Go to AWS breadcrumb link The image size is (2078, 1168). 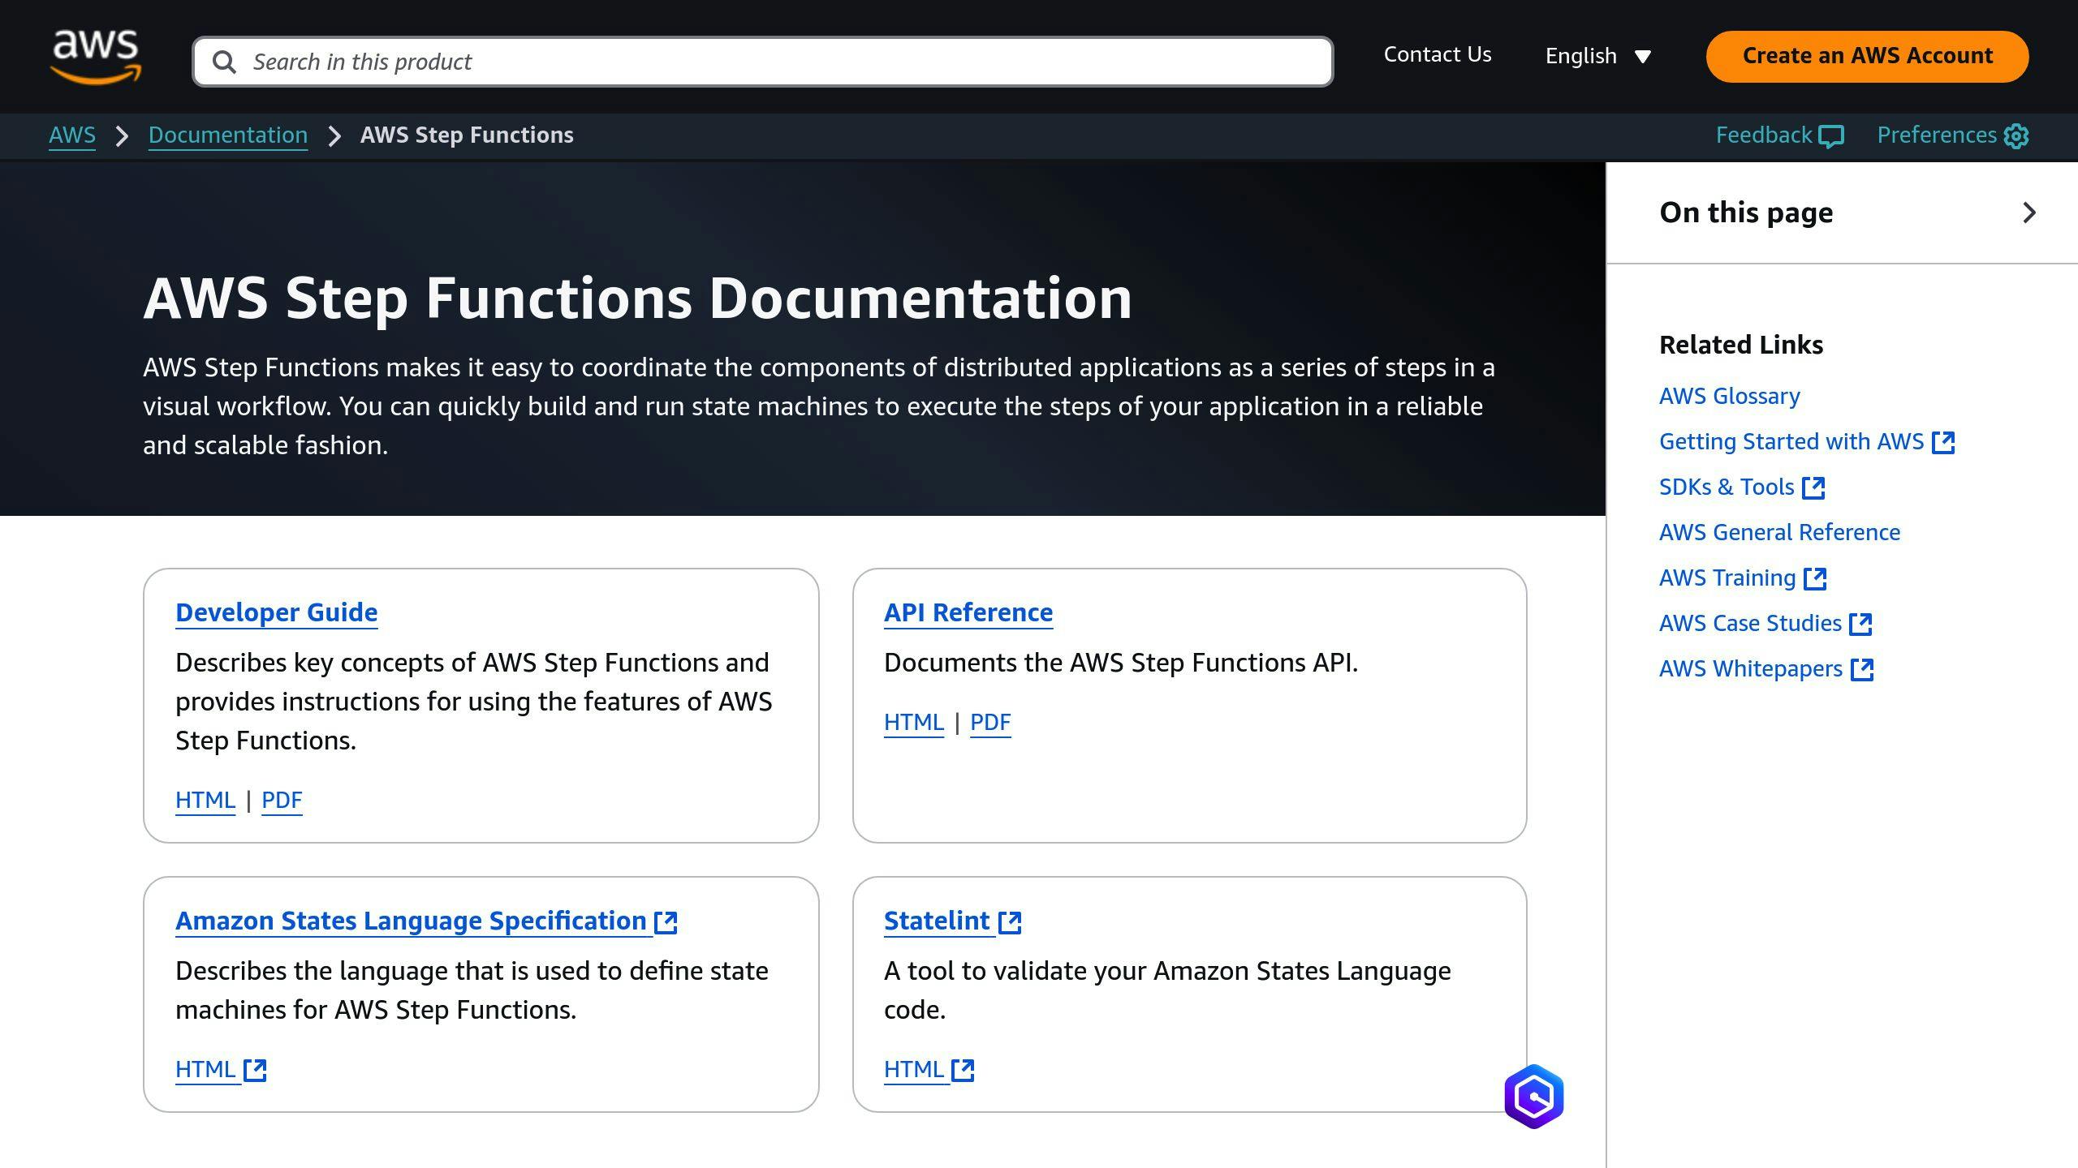[x=72, y=135]
